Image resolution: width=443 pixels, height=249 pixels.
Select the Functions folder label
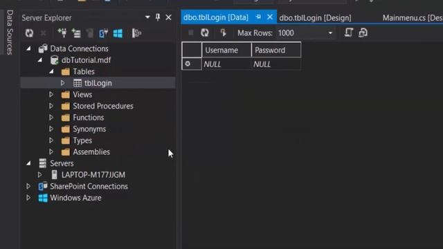click(x=89, y=118)
